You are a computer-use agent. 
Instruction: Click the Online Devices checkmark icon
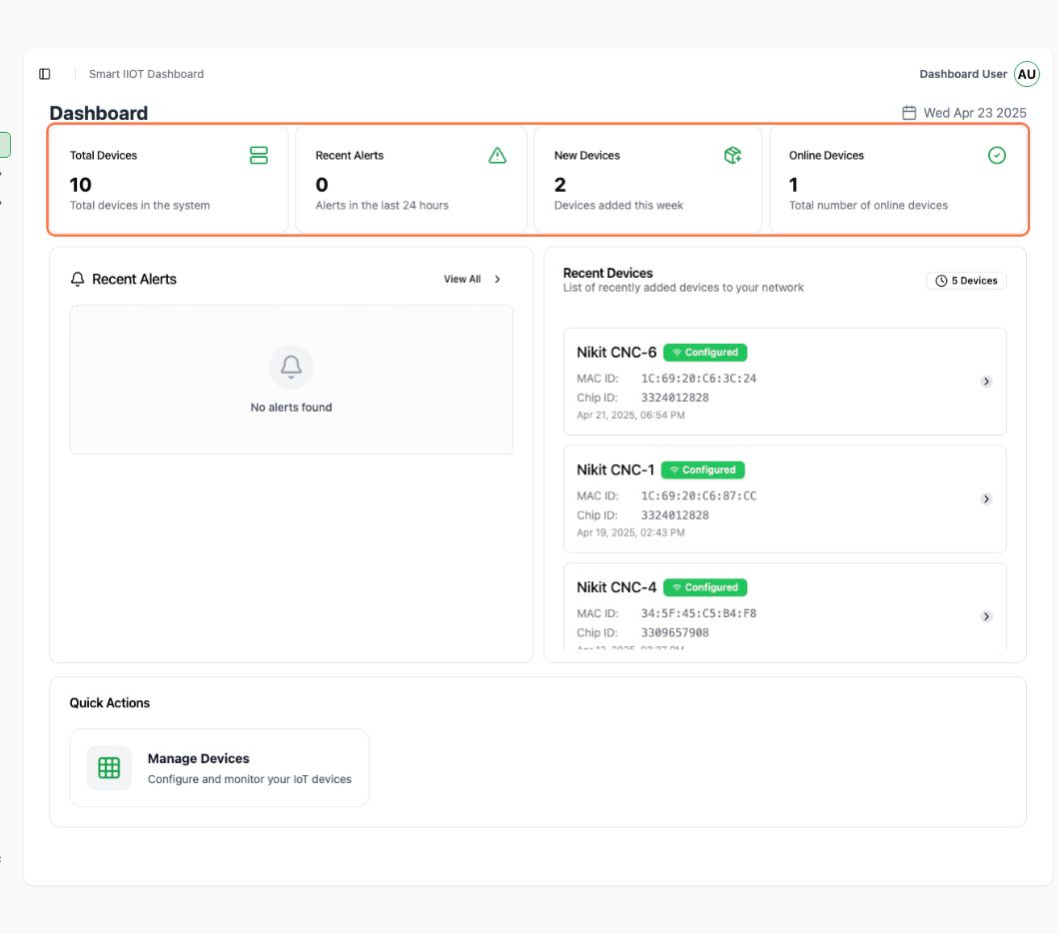(996, 155)
